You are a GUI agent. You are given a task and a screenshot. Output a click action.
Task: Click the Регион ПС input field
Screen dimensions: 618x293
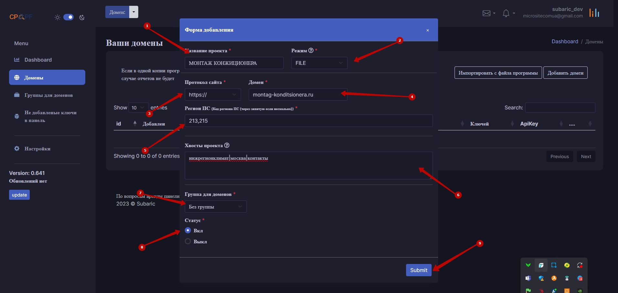pyautogui.click(x=309, y=121)
